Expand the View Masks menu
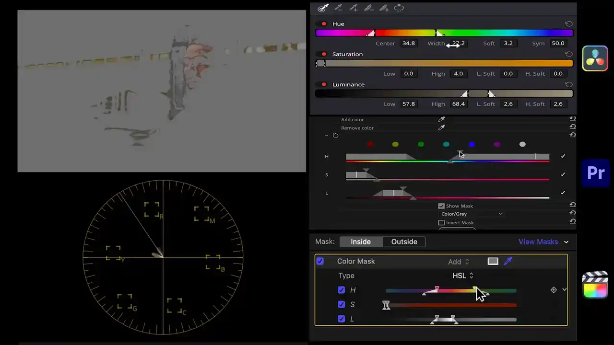This screenshot has height=345, width=614. (543, 242)
